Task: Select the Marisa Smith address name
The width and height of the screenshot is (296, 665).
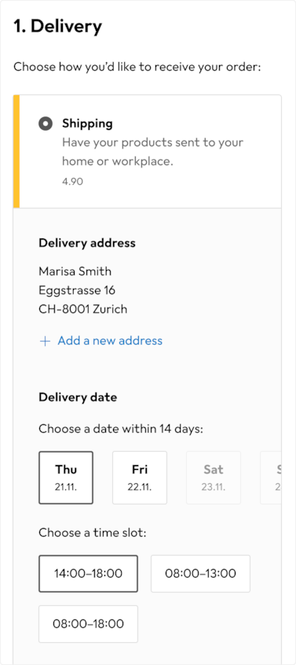Action: (75, 271)
